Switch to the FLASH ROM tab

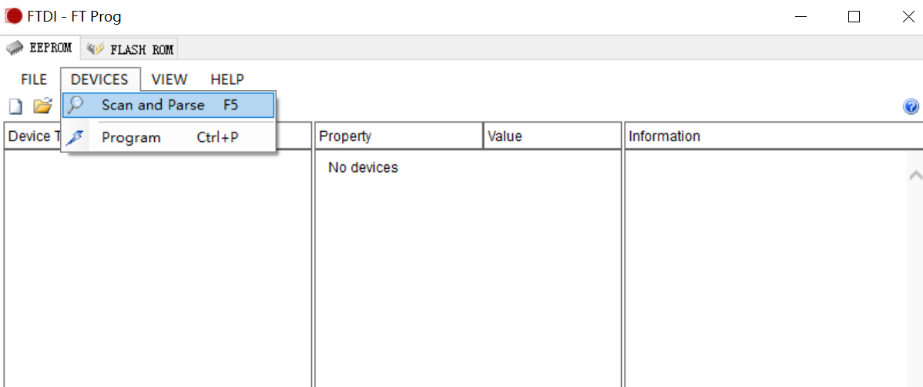click(x=129, y=49)
